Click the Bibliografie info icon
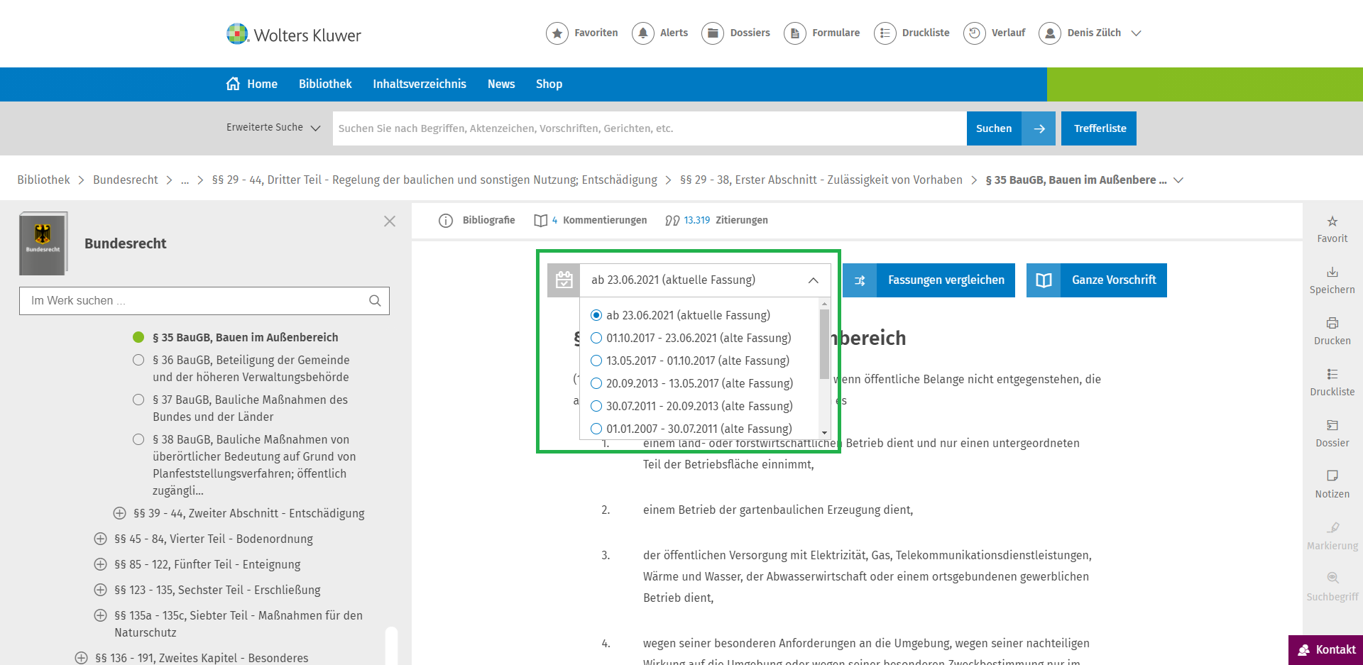The image size is (1363, 665). 446,221
